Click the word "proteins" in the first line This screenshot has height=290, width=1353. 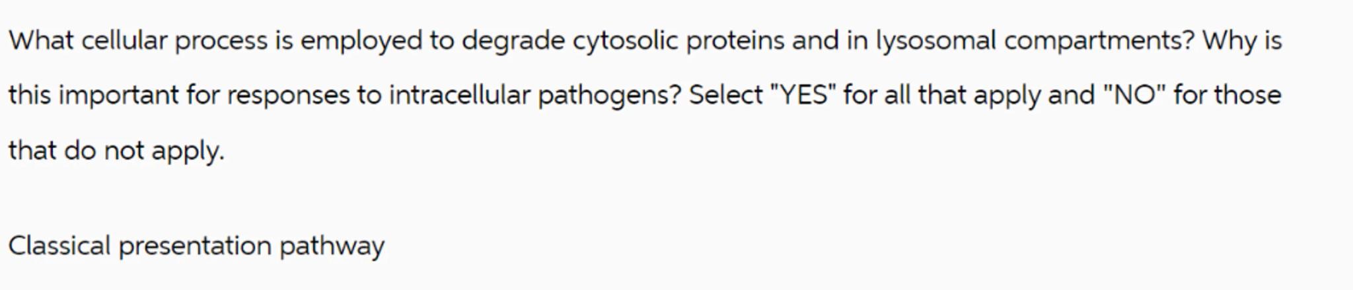pos(735,41)
